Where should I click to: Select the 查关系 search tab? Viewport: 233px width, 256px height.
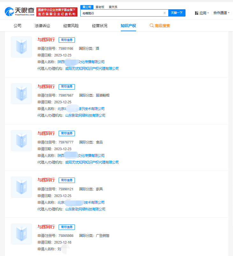pyautogui.click(x=113, y=7)
